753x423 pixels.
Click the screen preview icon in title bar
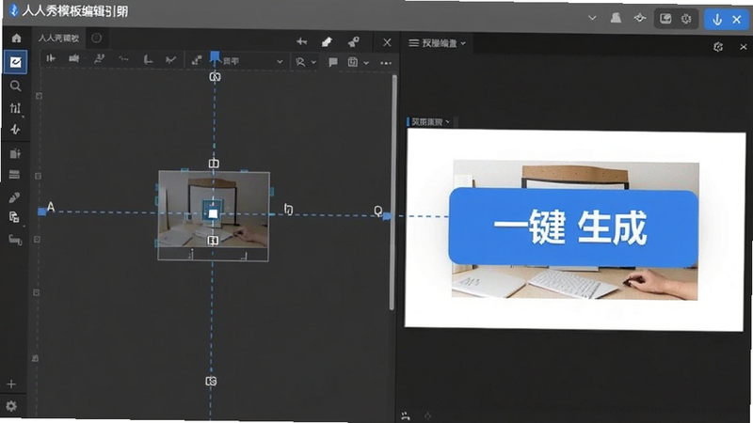665,19
